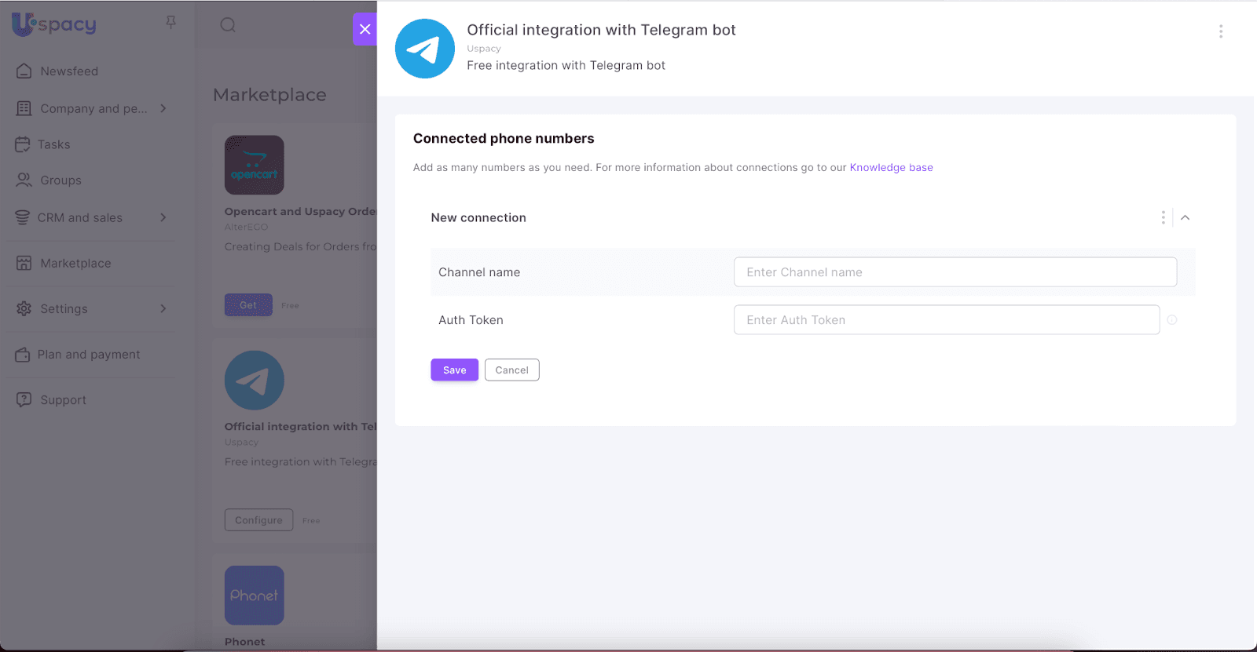Open Plan and payment page
The width and height of the screenshot is (1257, 652).
[88, 355]
